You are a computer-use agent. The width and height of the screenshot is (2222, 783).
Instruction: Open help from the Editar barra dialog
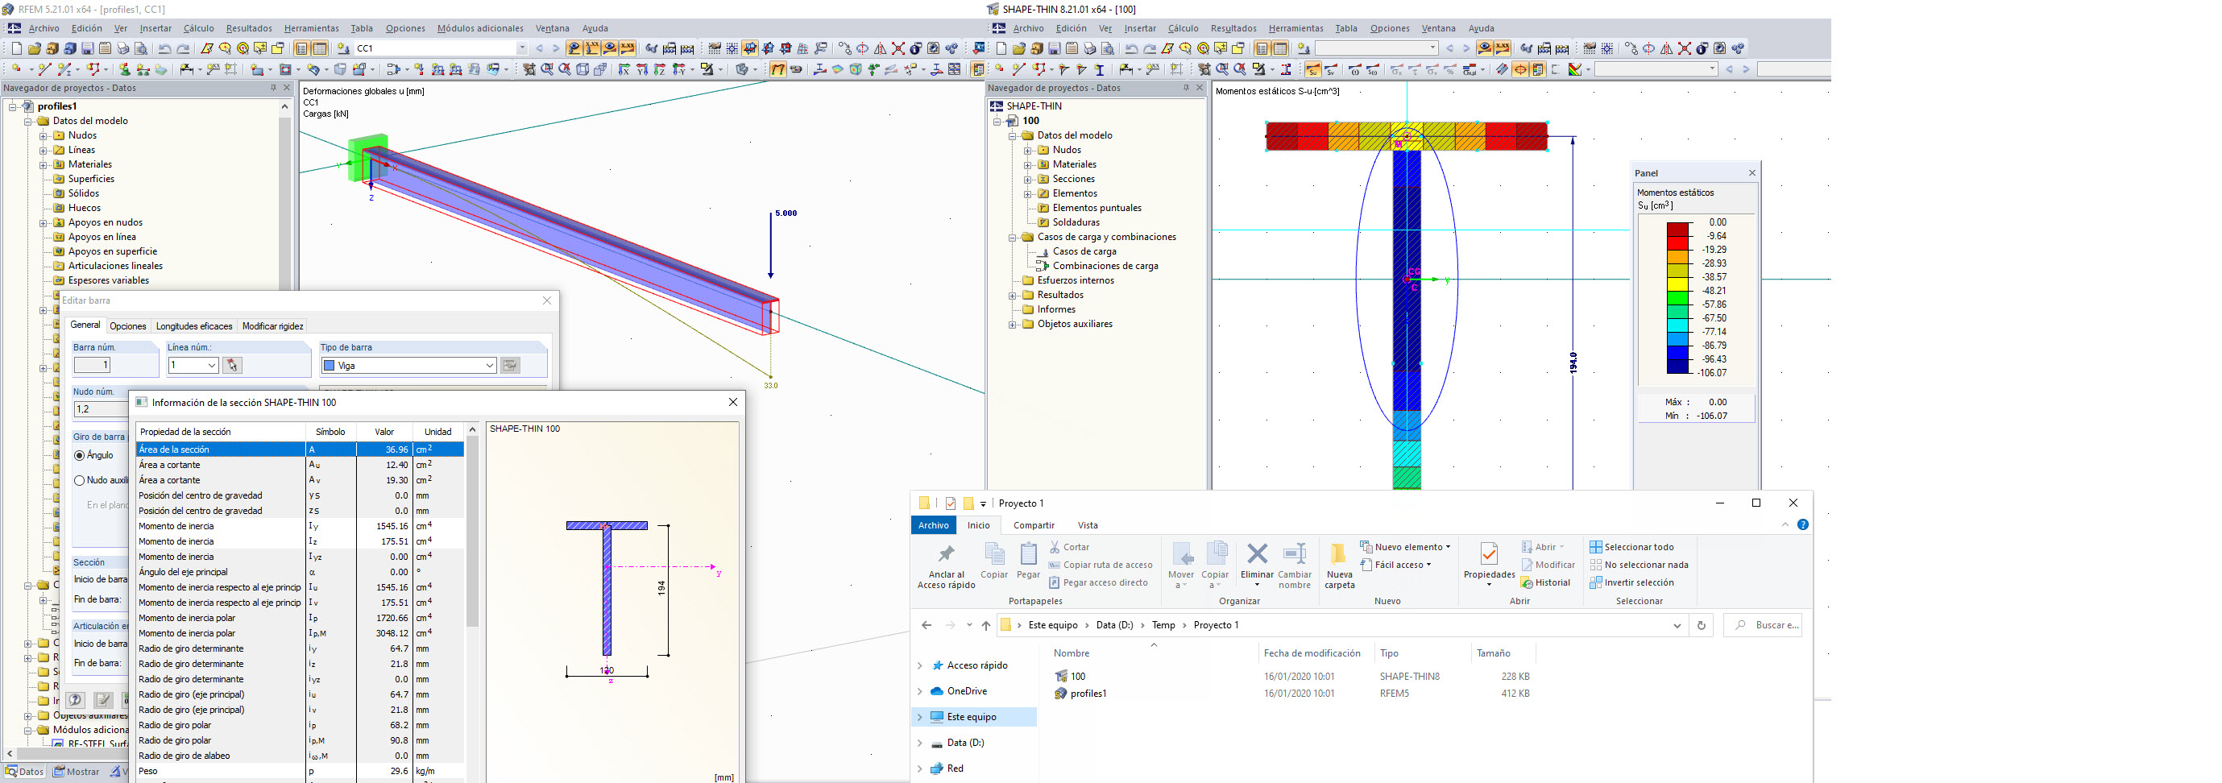pos(76,700)
